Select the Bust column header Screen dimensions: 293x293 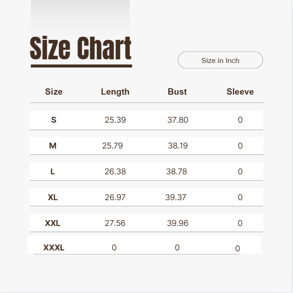pos(177,92)
